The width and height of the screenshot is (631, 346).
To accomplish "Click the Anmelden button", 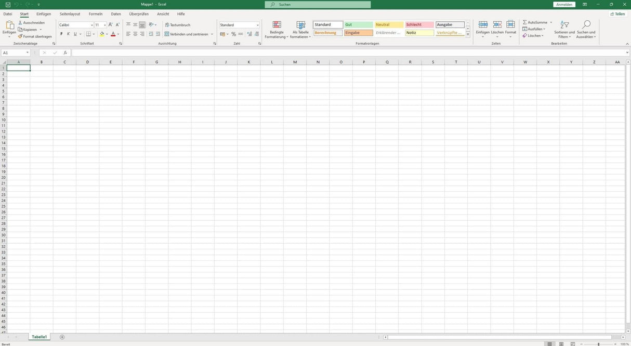I will 563,4.
